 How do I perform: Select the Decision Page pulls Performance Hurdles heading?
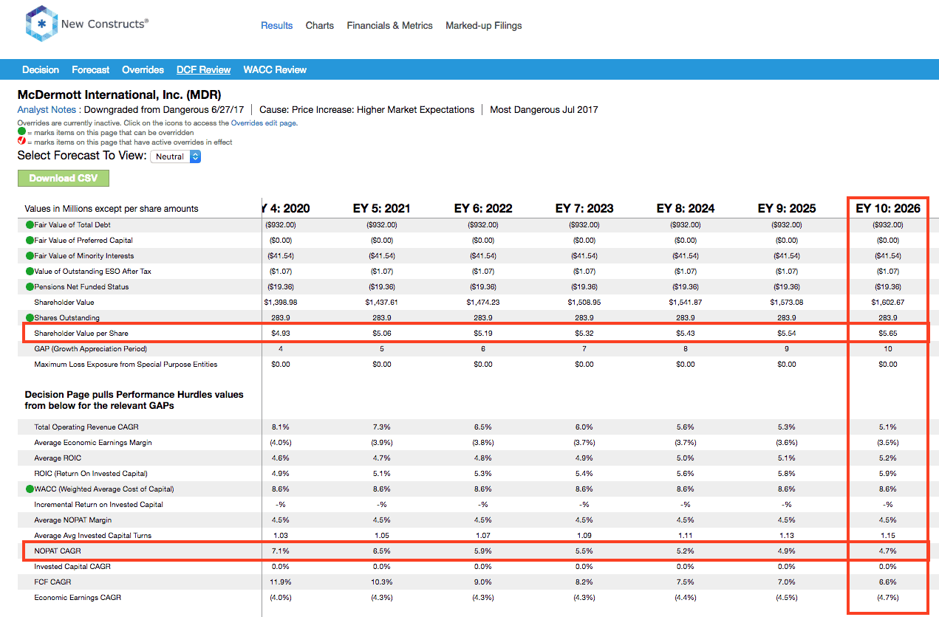(134, 400)
